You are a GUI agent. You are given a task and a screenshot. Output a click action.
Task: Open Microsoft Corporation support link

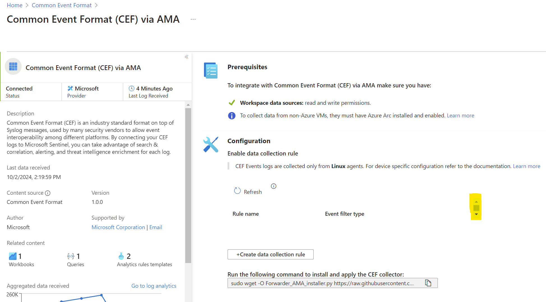tap(118, 227)
